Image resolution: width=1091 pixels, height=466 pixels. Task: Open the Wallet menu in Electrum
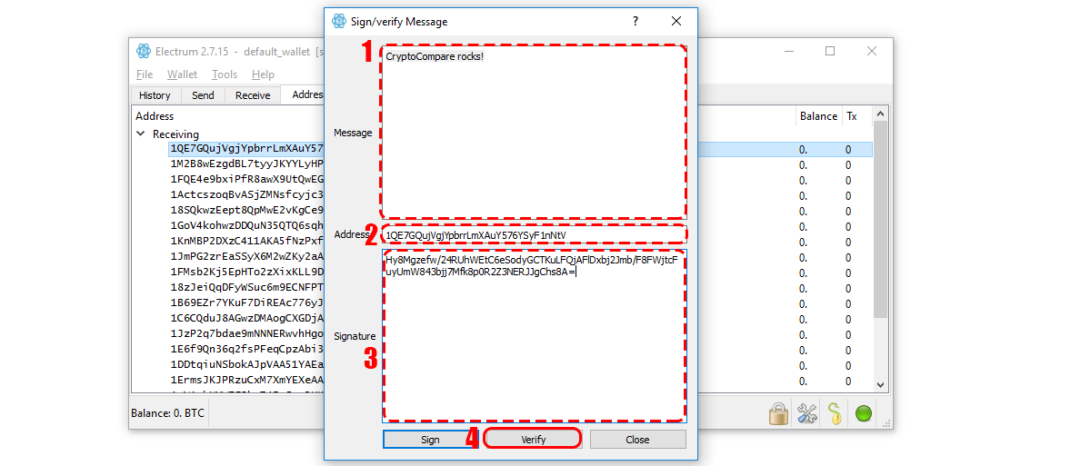pos(182,74)
